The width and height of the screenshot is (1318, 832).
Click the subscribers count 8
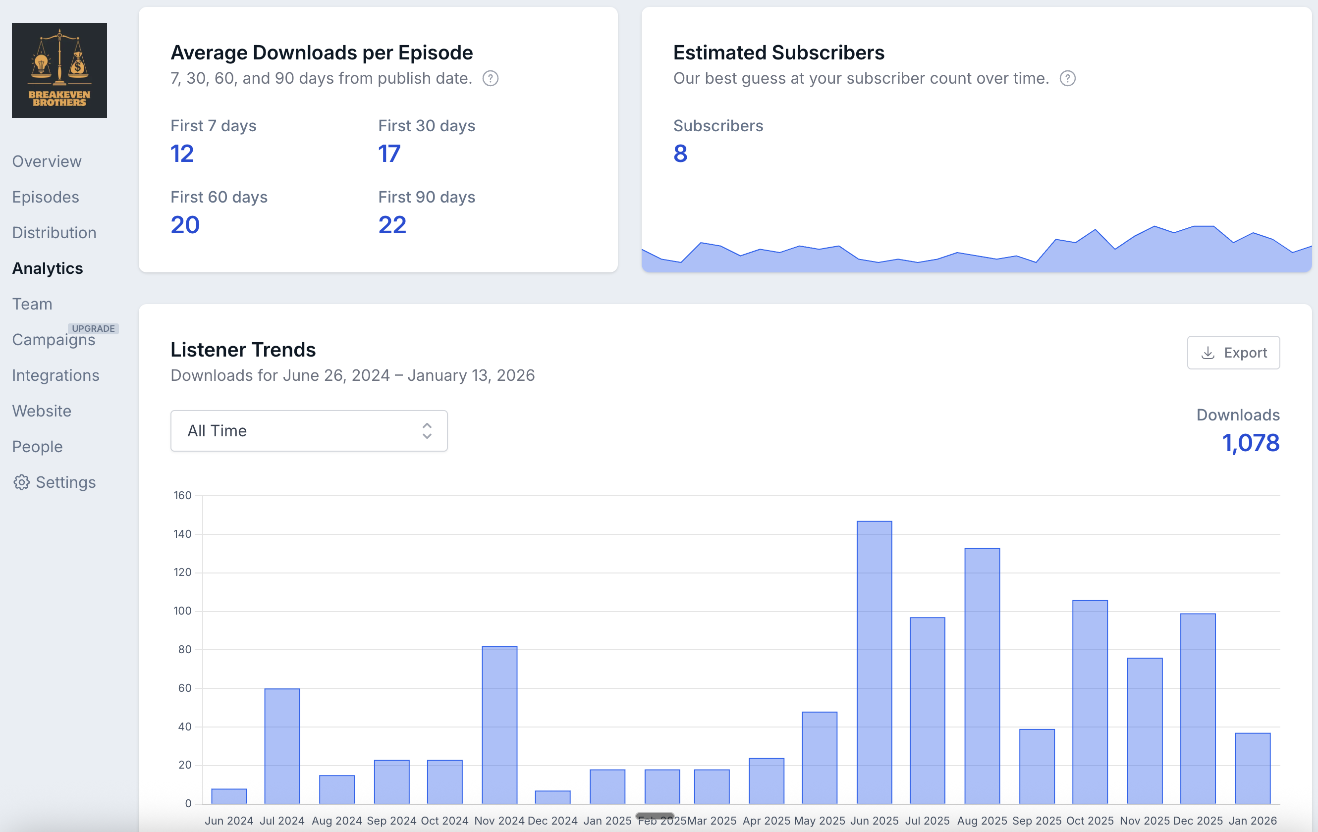coord(680,154)
